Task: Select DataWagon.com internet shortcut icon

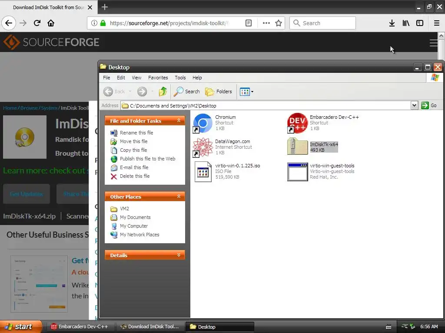Action: [x=203, y=147]
